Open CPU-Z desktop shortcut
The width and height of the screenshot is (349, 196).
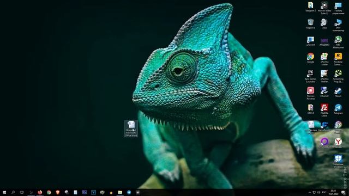click(x=310, y=109)
